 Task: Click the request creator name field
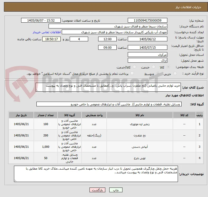(x=115, y=32)
